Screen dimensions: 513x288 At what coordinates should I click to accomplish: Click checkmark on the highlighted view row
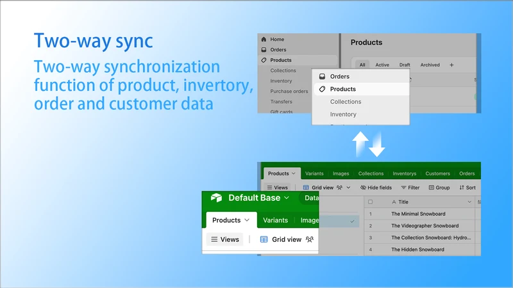click(352, 221)
